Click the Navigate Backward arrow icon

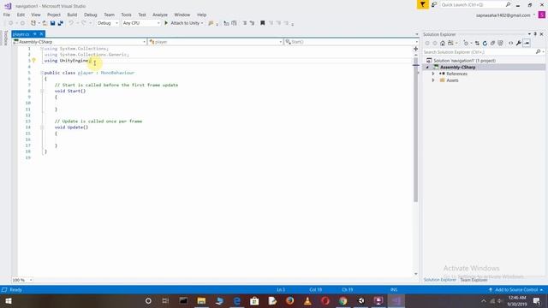11,23
